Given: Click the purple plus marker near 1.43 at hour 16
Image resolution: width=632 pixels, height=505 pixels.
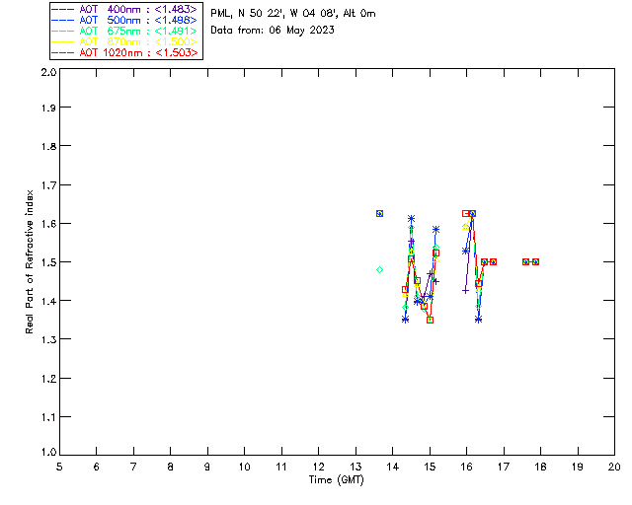Looking at the screenshot, I should point(465,290).
